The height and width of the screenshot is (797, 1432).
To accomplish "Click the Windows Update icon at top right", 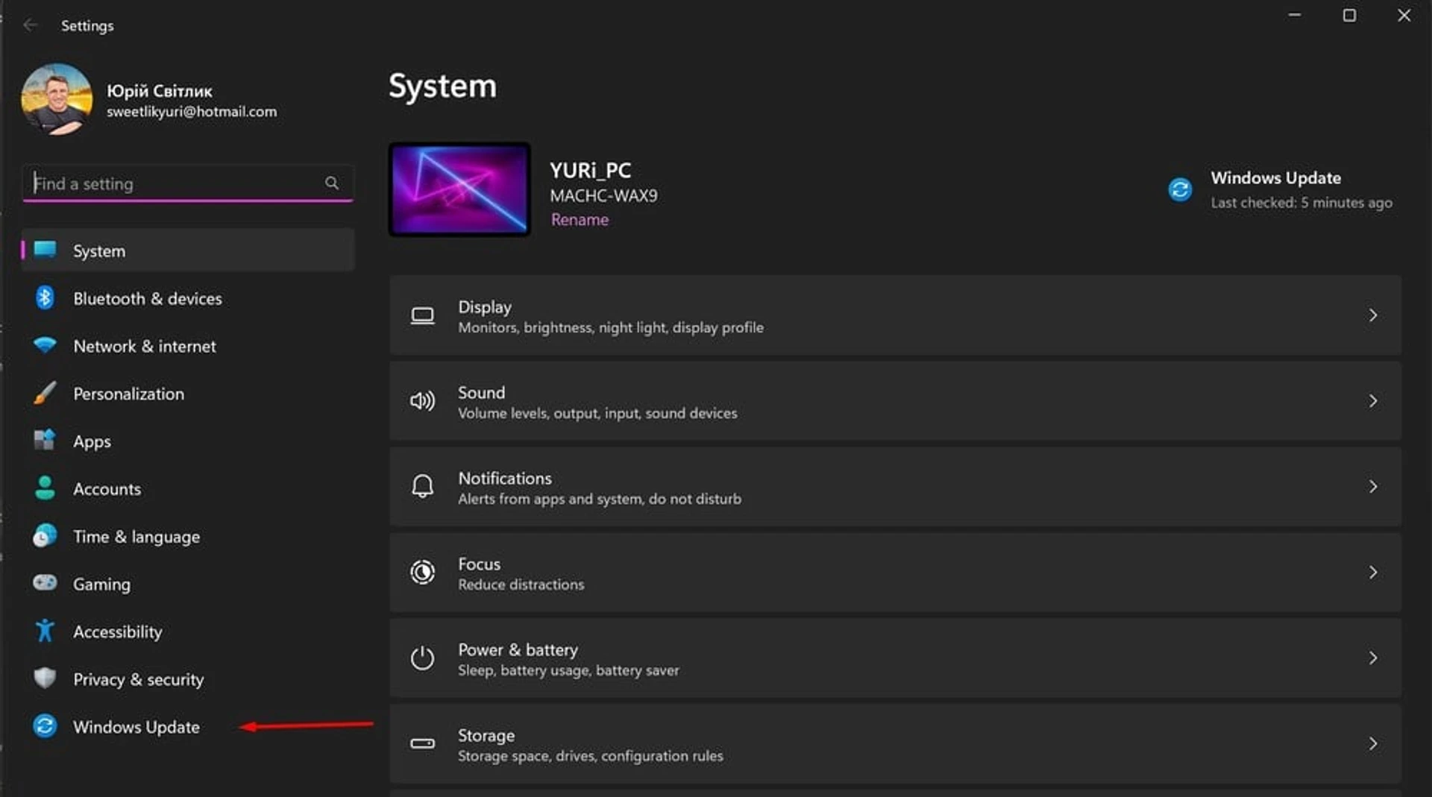I will click(x=1180, y=189).
